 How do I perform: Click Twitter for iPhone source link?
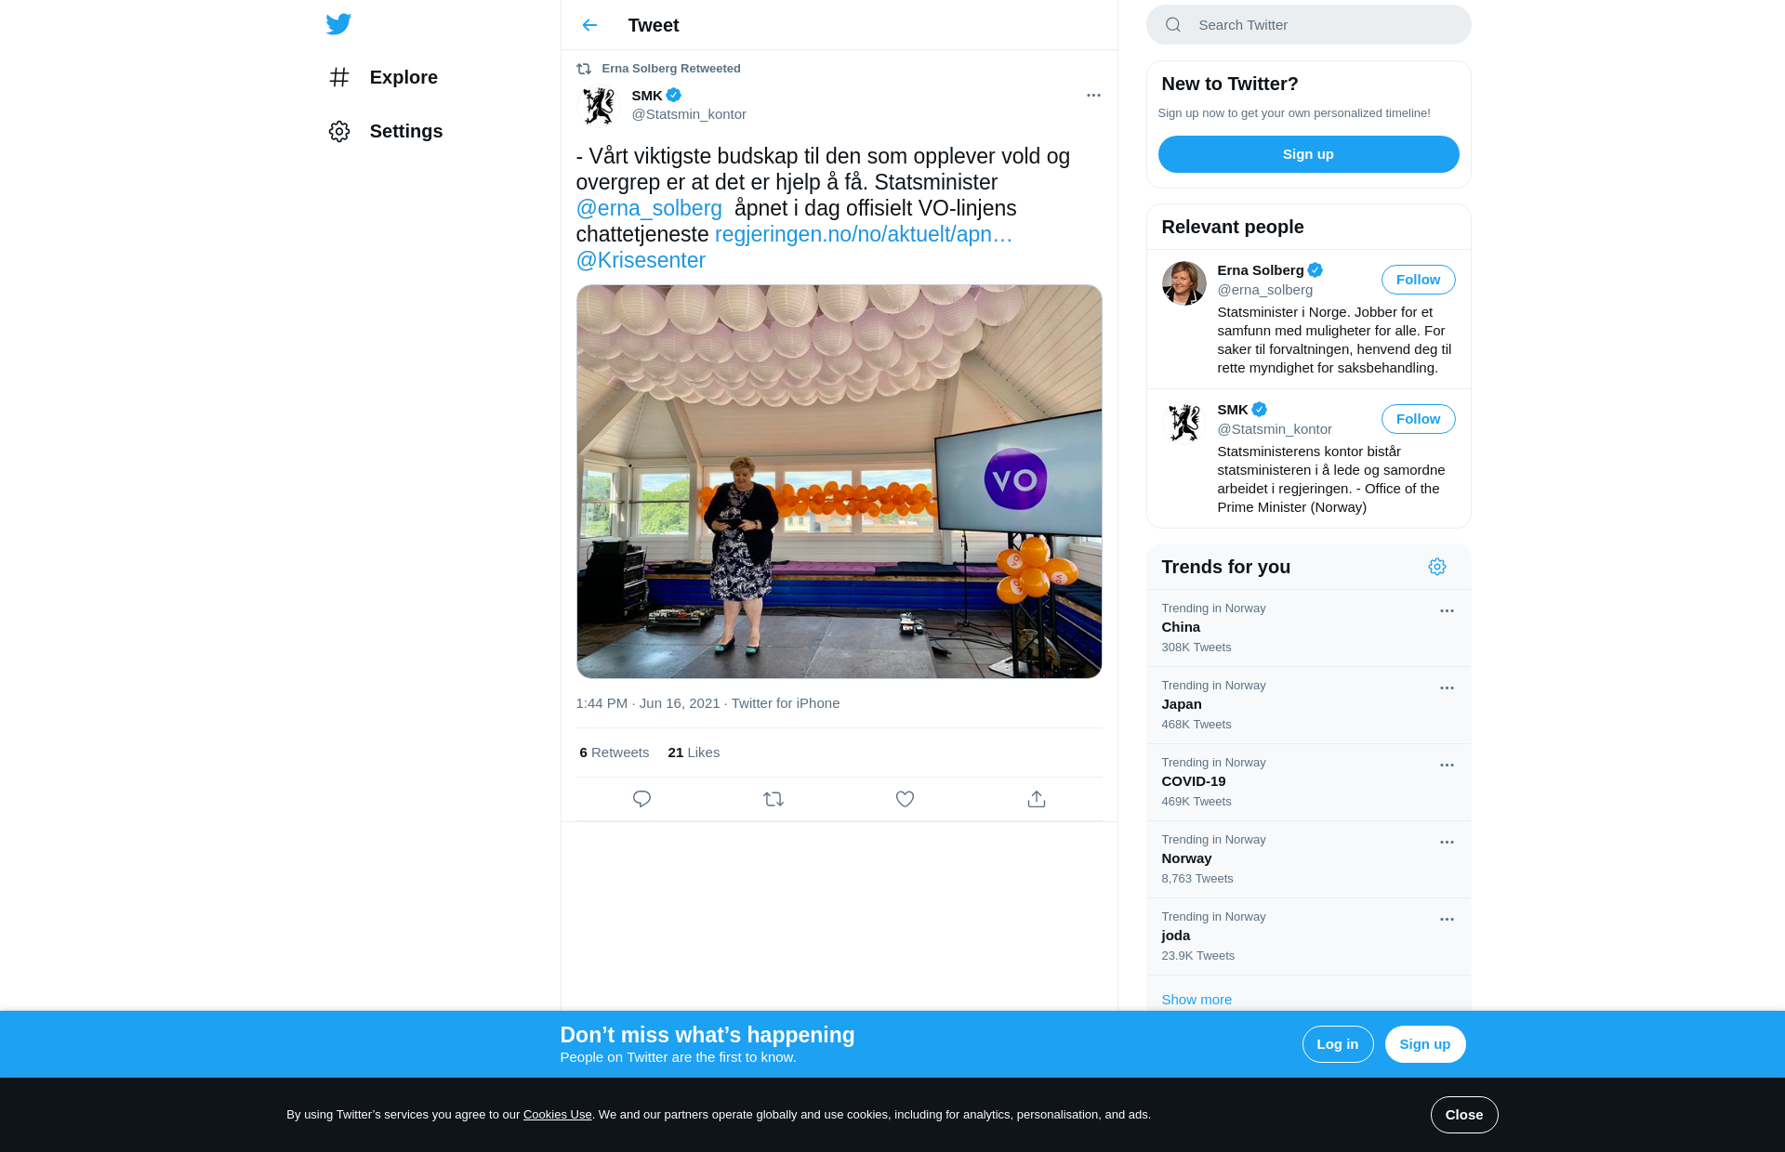(x=785, y=703)
